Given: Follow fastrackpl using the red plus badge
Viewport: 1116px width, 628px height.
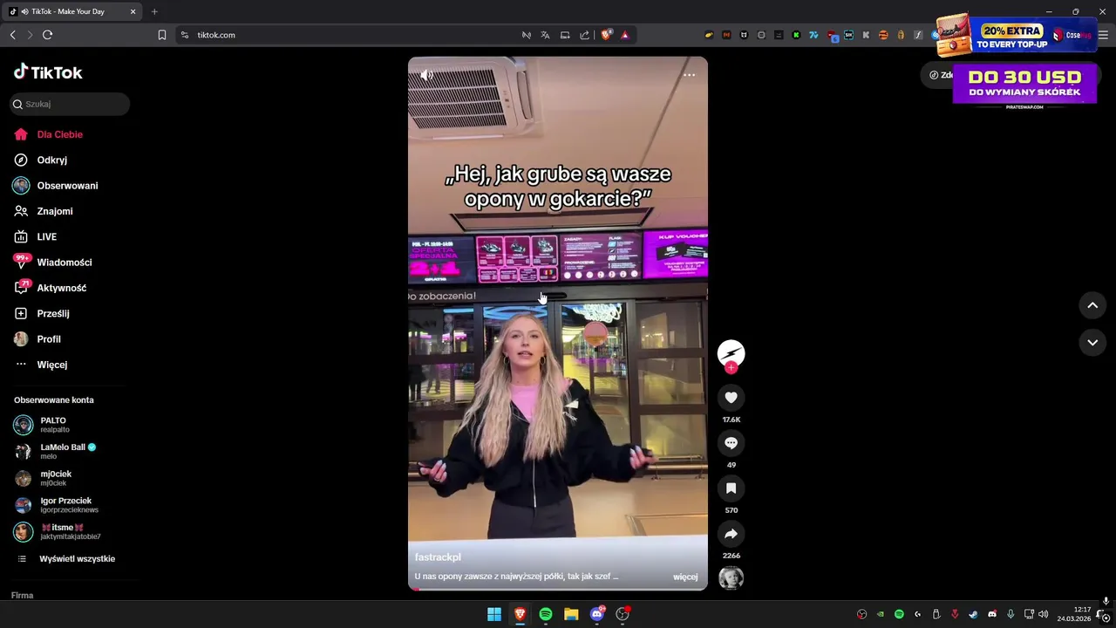Looking at the screenshot, I should [x=731, y=368].
